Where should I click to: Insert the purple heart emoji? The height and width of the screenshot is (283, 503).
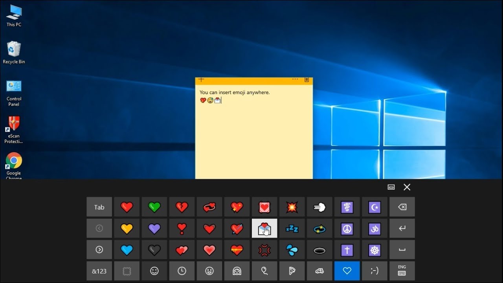154,228
